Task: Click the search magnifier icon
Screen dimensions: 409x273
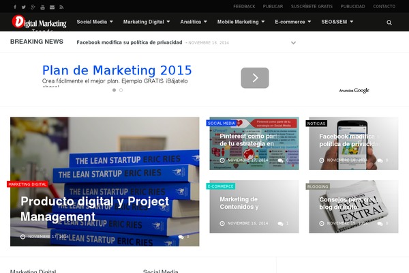Action: click(389, 23)
